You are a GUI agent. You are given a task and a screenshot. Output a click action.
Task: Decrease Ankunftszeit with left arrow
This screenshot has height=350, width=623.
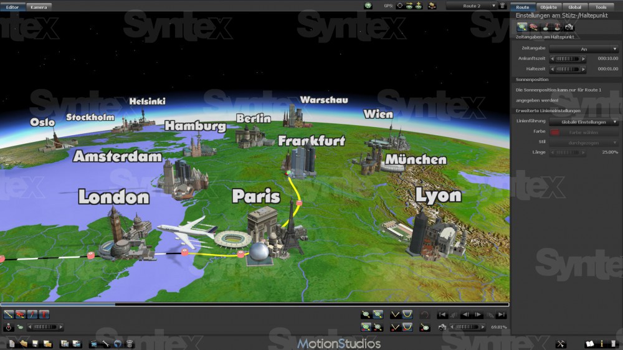coord(552,59)
